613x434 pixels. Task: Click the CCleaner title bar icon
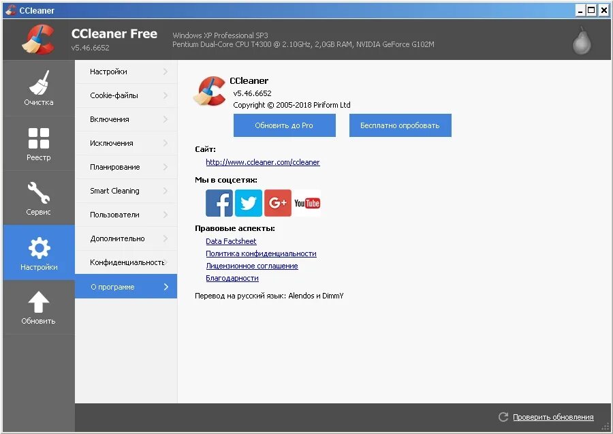pyautogui.click(x=10, y=10)
